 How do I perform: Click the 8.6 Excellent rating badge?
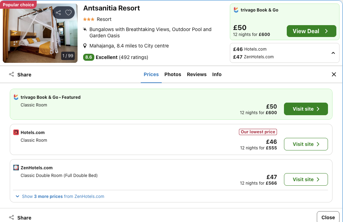[x=89, y=57]
